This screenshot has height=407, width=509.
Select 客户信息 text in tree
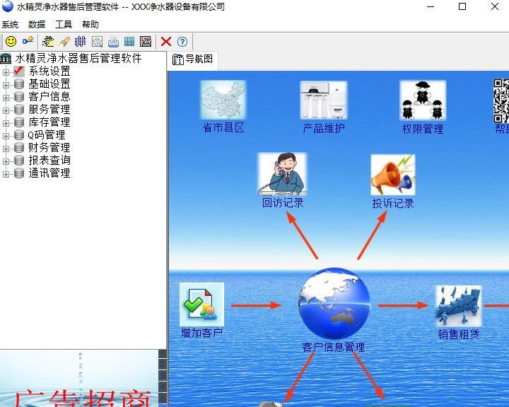(x=49, y=96)
